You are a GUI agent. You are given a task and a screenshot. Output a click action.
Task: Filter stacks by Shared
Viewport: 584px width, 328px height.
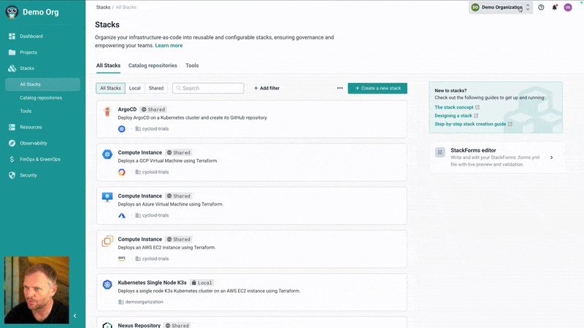pyautogui.click(x=156, y=88)
